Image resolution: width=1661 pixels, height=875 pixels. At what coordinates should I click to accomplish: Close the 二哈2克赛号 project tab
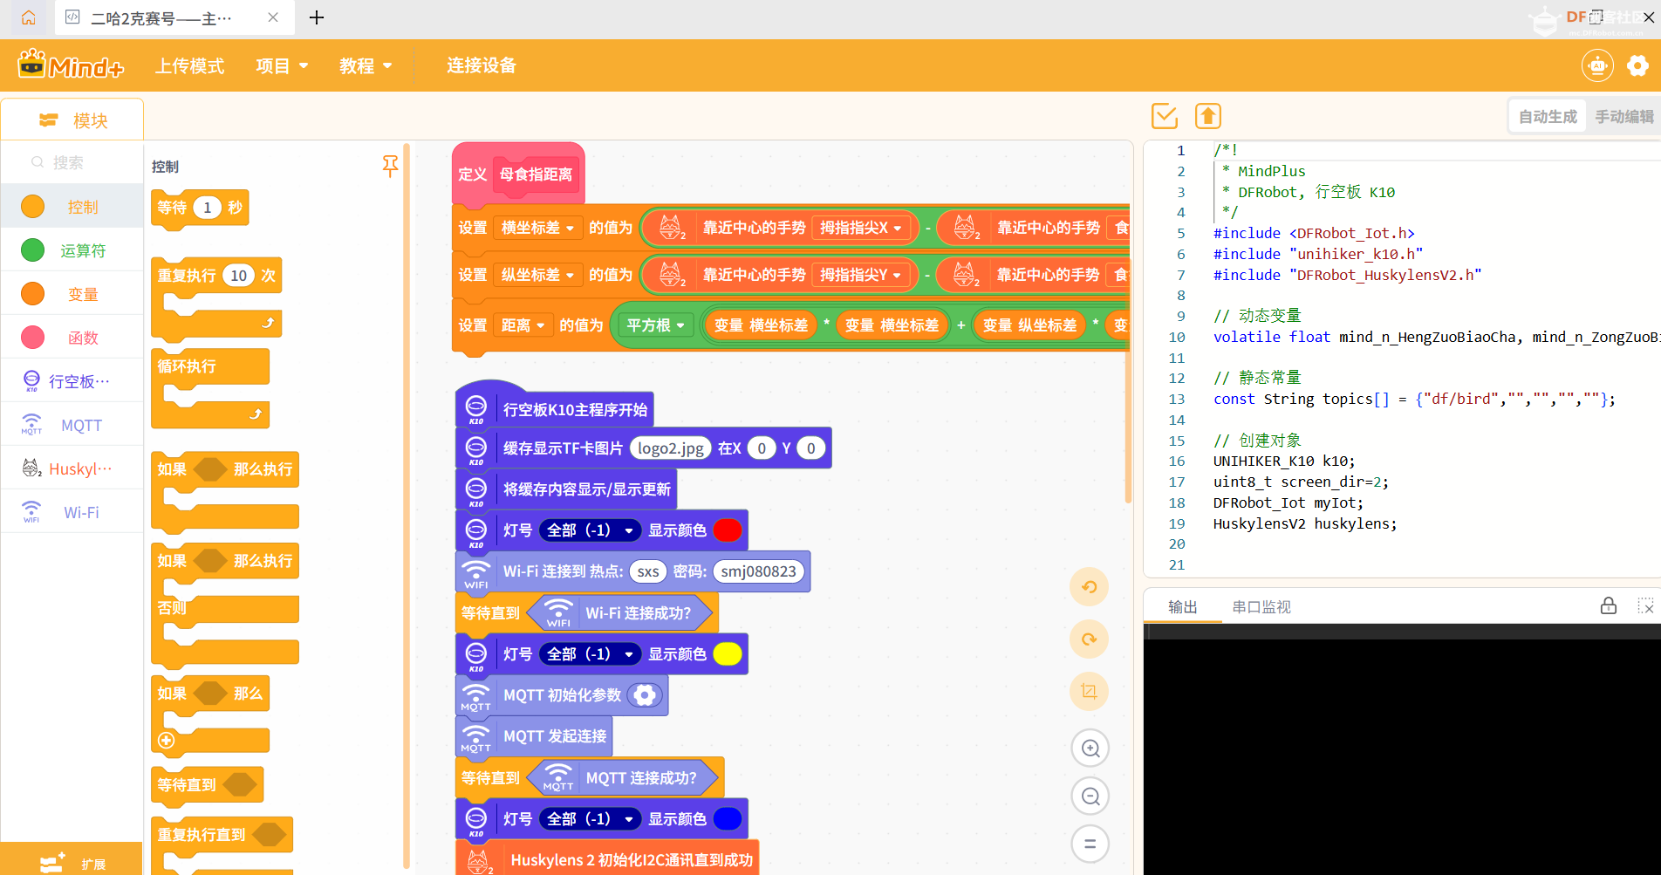pos(273,17)
